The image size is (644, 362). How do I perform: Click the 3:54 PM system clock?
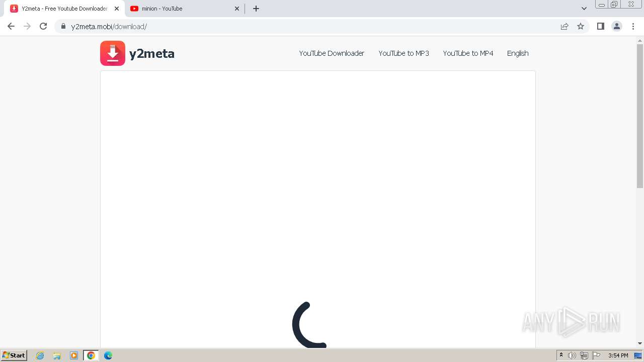pyautogui.click(x=618, y=355)
